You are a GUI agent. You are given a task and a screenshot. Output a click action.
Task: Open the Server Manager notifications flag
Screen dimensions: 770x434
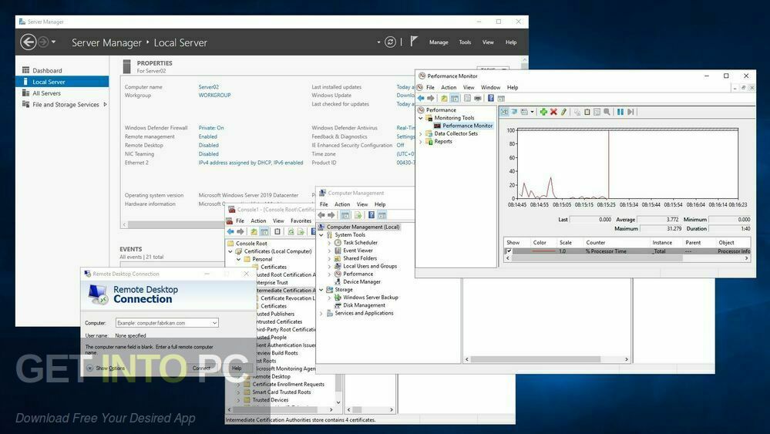click(414, 41)
